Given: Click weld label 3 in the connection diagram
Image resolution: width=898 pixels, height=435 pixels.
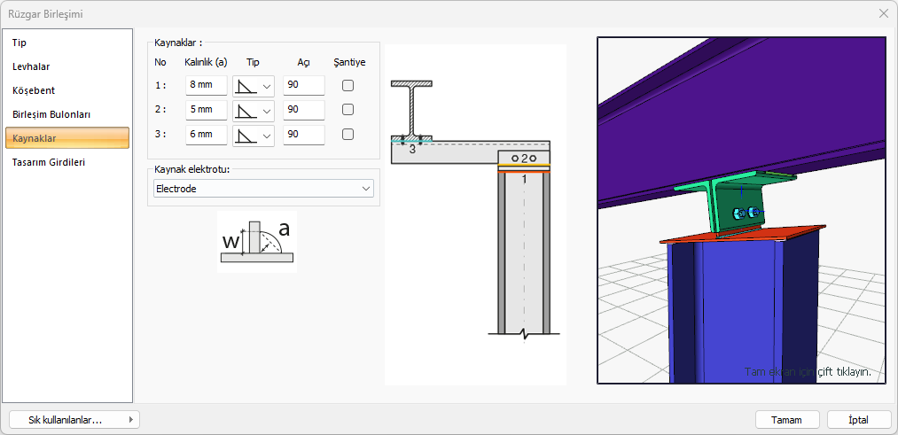Looking at the screenshot, I should (412, 150).
